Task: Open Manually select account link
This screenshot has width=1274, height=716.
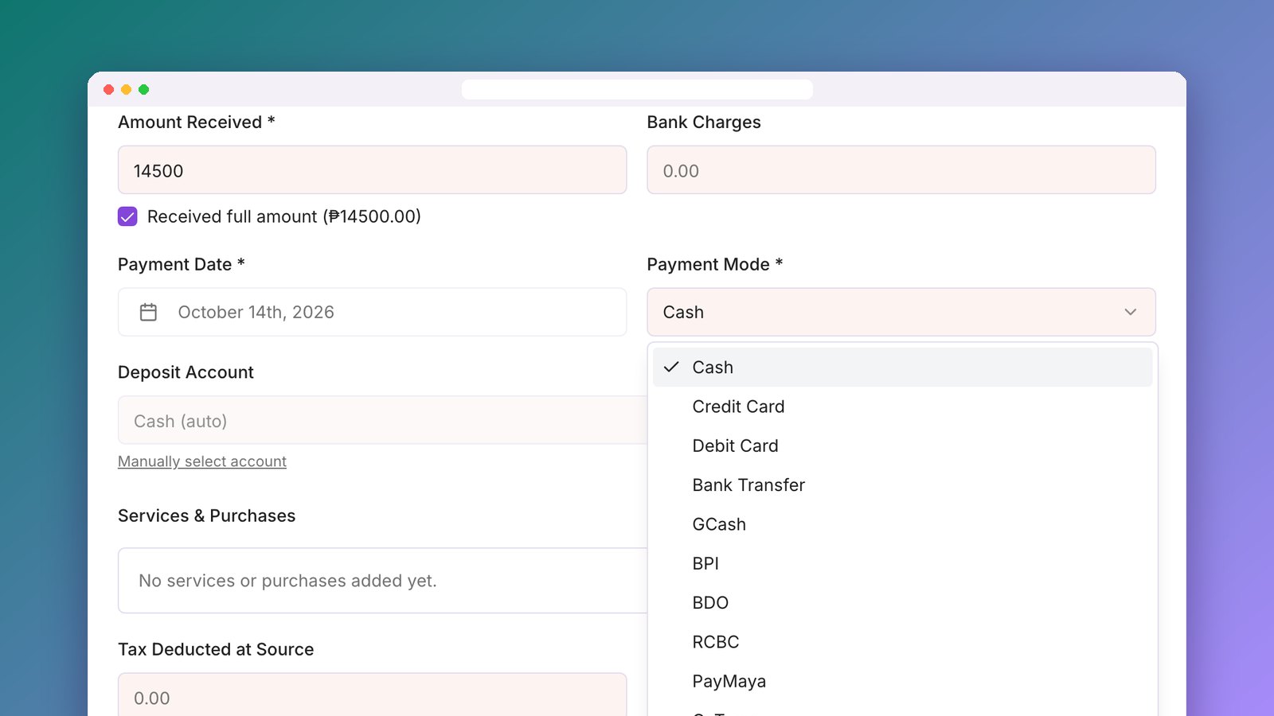Action: pyautogui.click(x=202, y=461)
